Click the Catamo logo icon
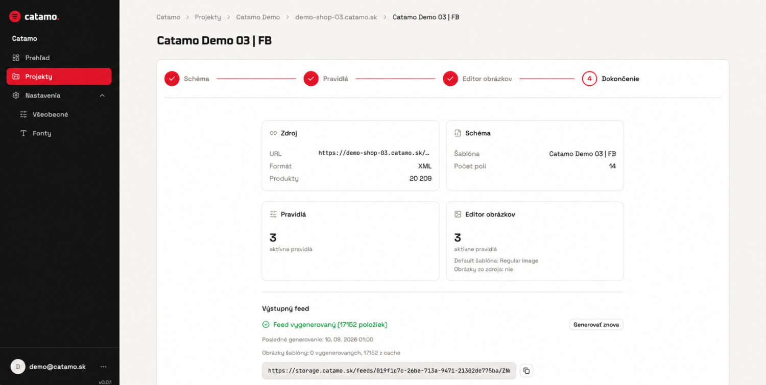The width and height of the screenshot is (766, 385). pos(15,17)
